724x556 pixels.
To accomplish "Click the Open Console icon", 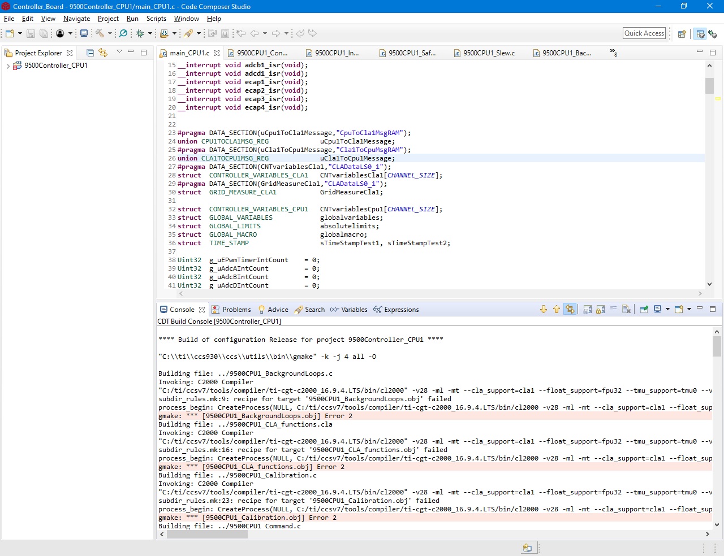I will [679, 309].
